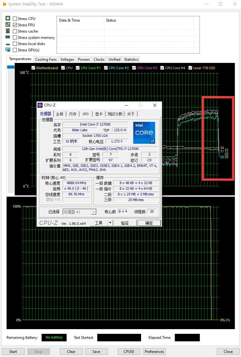Switch to the Voltages tab
The height and width of the screenshot is (357, 241).
point(67,59)
